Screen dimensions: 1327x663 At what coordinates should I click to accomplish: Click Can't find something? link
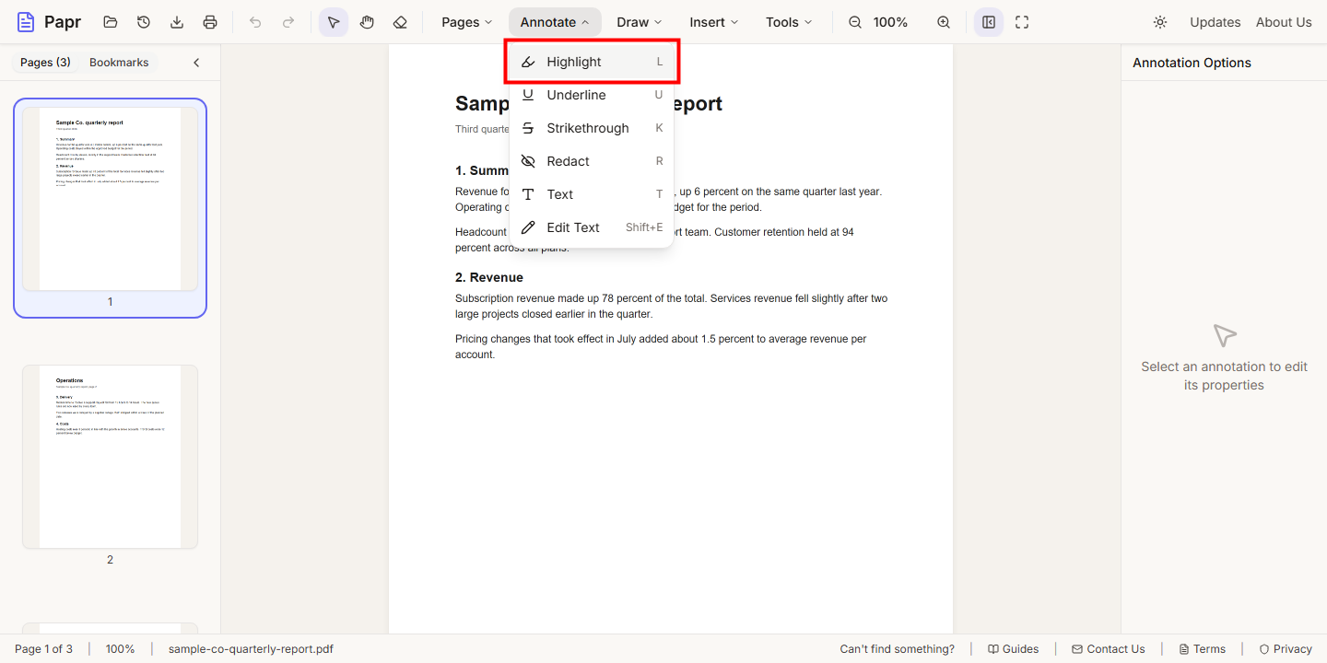click(897, 649)
